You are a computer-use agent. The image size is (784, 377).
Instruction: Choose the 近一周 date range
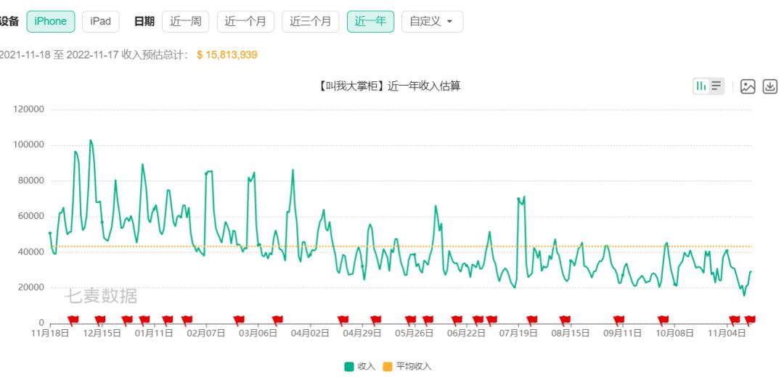[x=186, y=22]
